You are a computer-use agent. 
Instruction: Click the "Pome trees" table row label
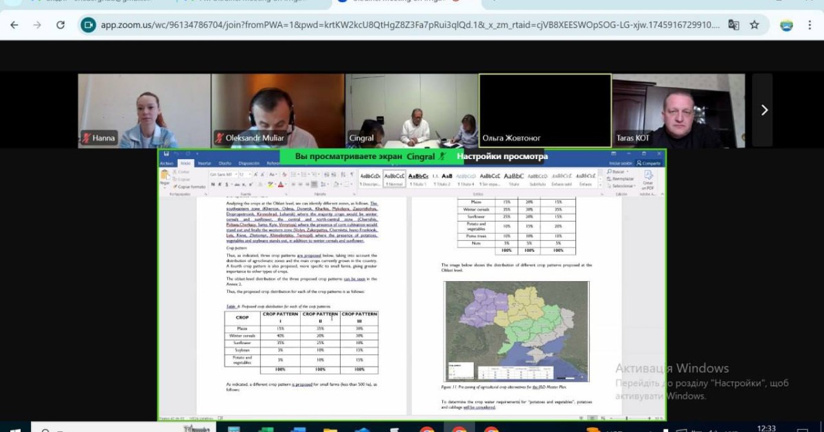(x=477, y=235)
